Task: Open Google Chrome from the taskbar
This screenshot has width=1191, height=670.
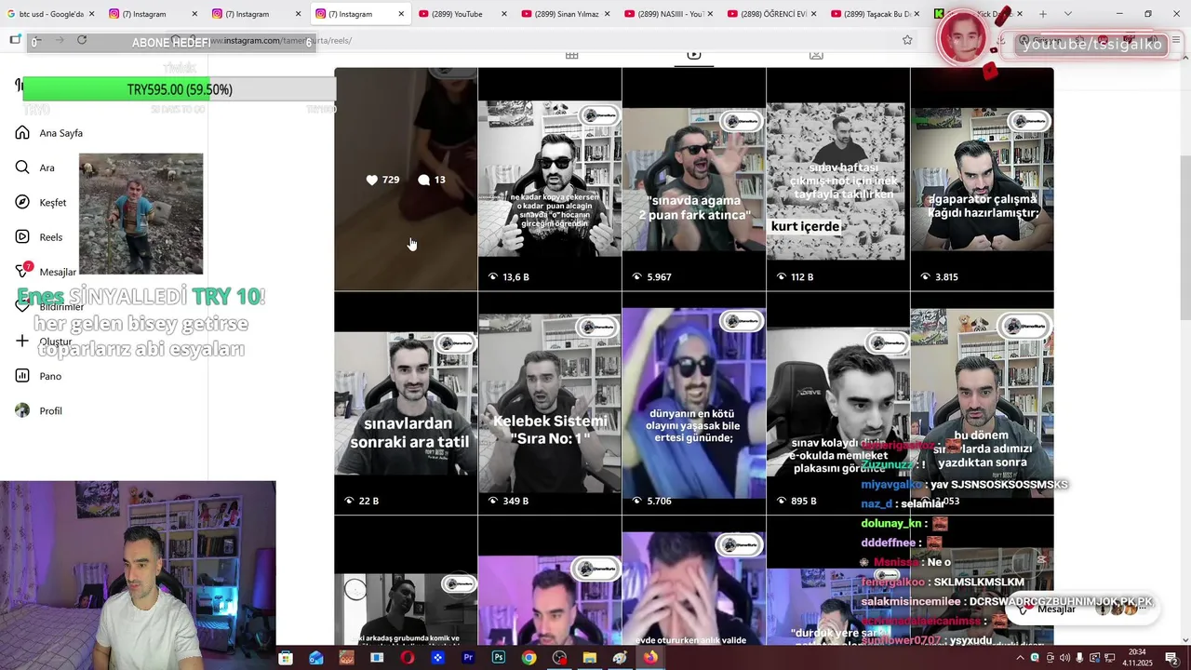Action: 529,658
